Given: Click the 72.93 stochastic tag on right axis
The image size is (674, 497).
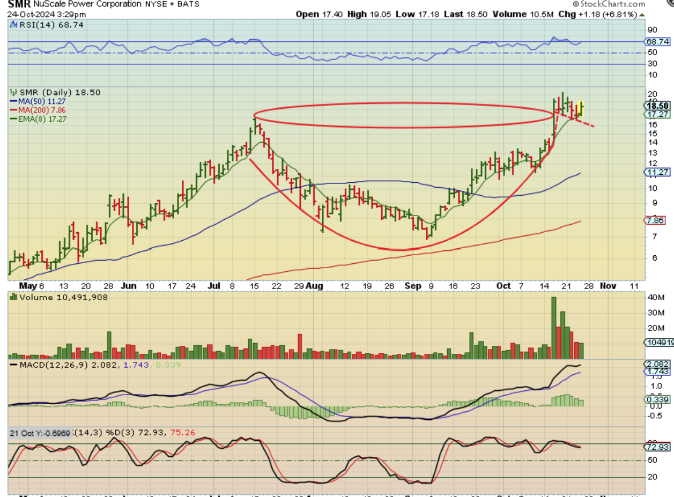Looking at the screenshot, I should 658,447.
